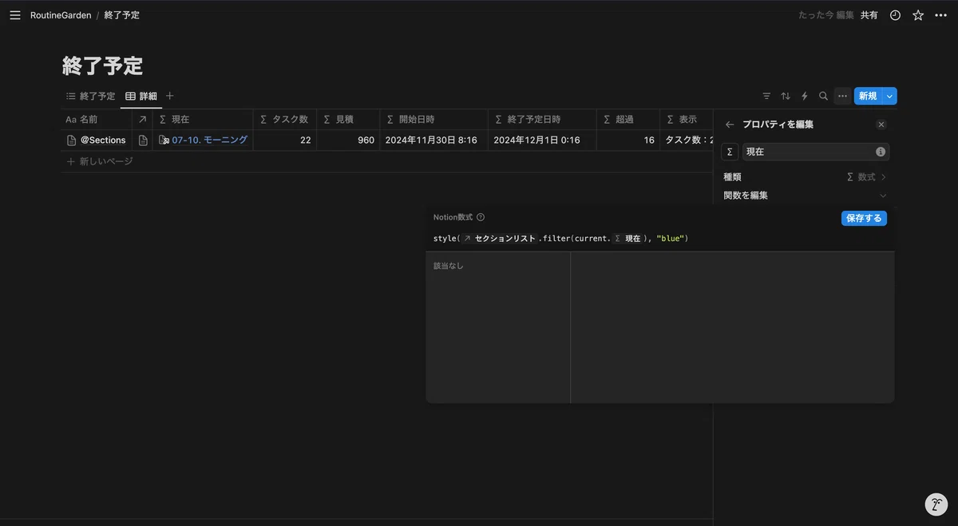
Task: Click the 現在 property token in formula
Action: pyautogui.click(x=627, y=239)
